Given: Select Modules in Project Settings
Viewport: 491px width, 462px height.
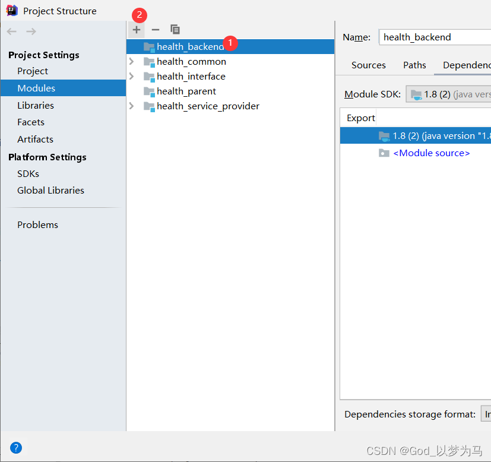Looking at the screenshot, I should point(64,88).
